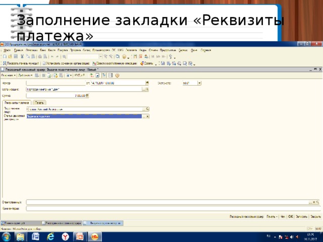Click the ellipsis select button in Организация field

[144, 89]
